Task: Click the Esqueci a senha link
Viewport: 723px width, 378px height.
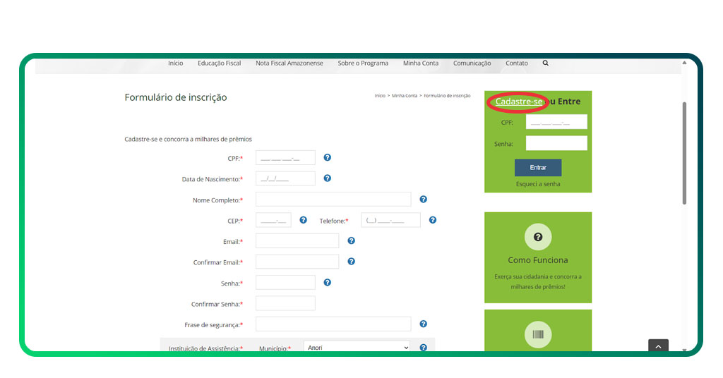Action: point(538,184)
